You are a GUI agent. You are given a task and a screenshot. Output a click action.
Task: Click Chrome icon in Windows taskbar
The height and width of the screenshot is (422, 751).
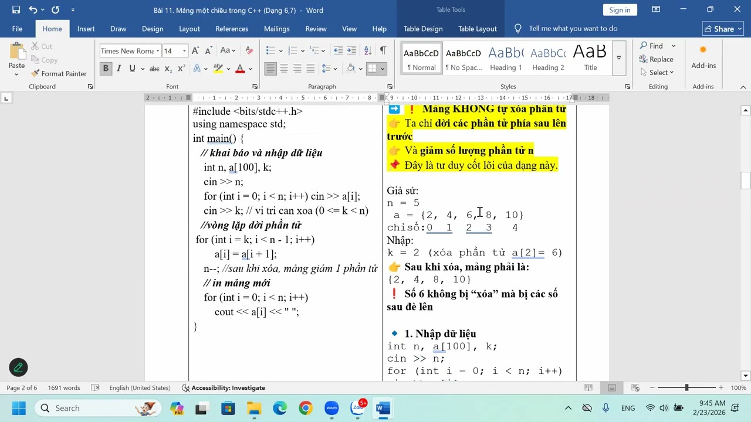pyautogui.click(x=305, y=408)
